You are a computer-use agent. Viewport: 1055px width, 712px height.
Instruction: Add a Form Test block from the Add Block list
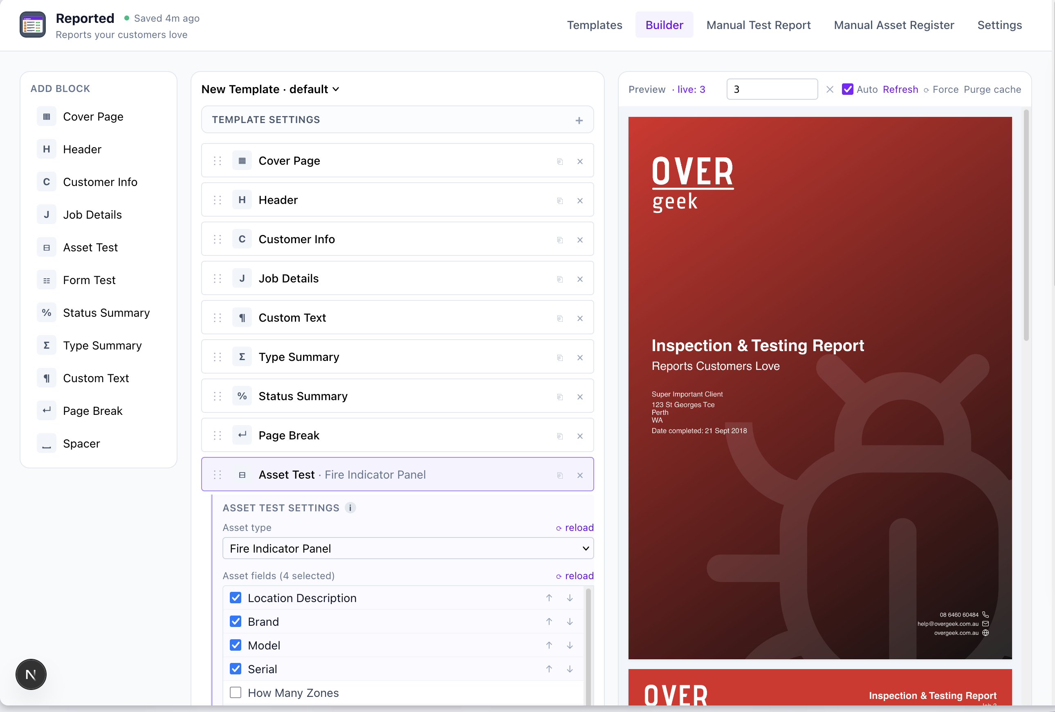coord(99,280)
